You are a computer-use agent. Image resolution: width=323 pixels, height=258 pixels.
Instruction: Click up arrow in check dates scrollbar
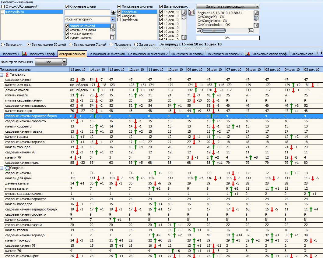184,12
